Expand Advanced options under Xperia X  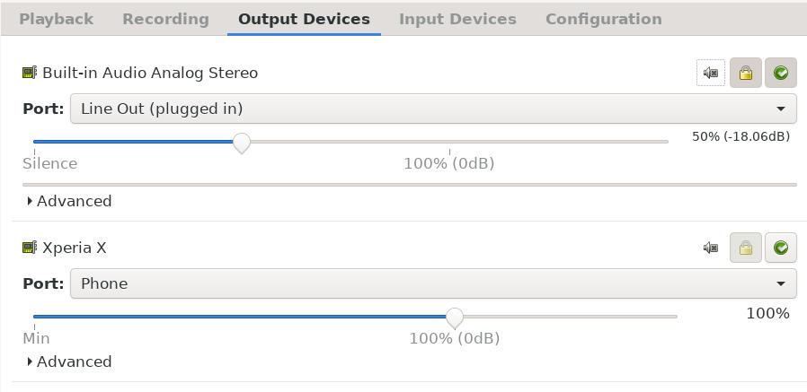(x=69, y=362)
